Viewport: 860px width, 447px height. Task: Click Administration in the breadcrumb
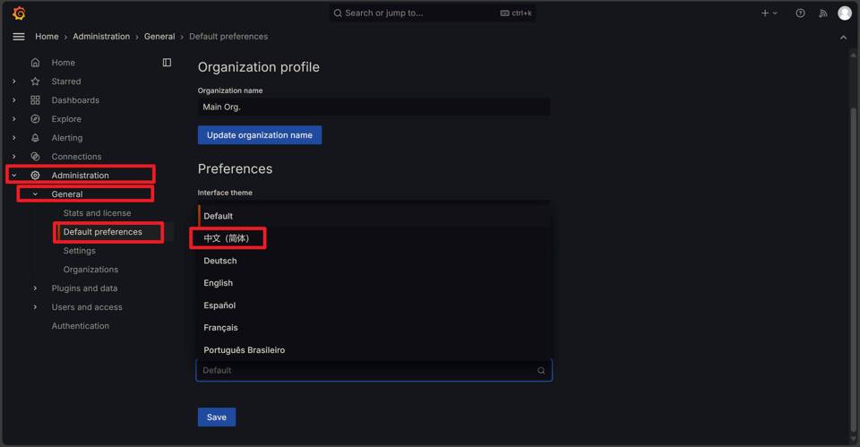point(101,37)
